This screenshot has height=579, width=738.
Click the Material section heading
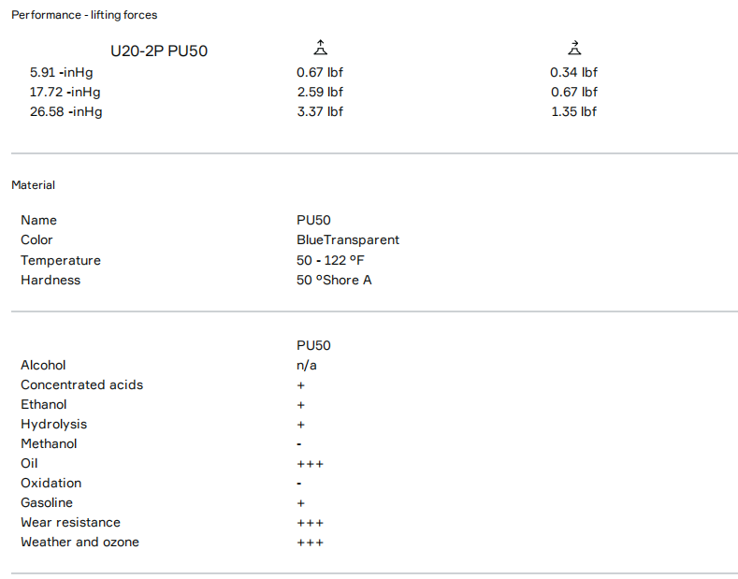click(x=33, y=185)
